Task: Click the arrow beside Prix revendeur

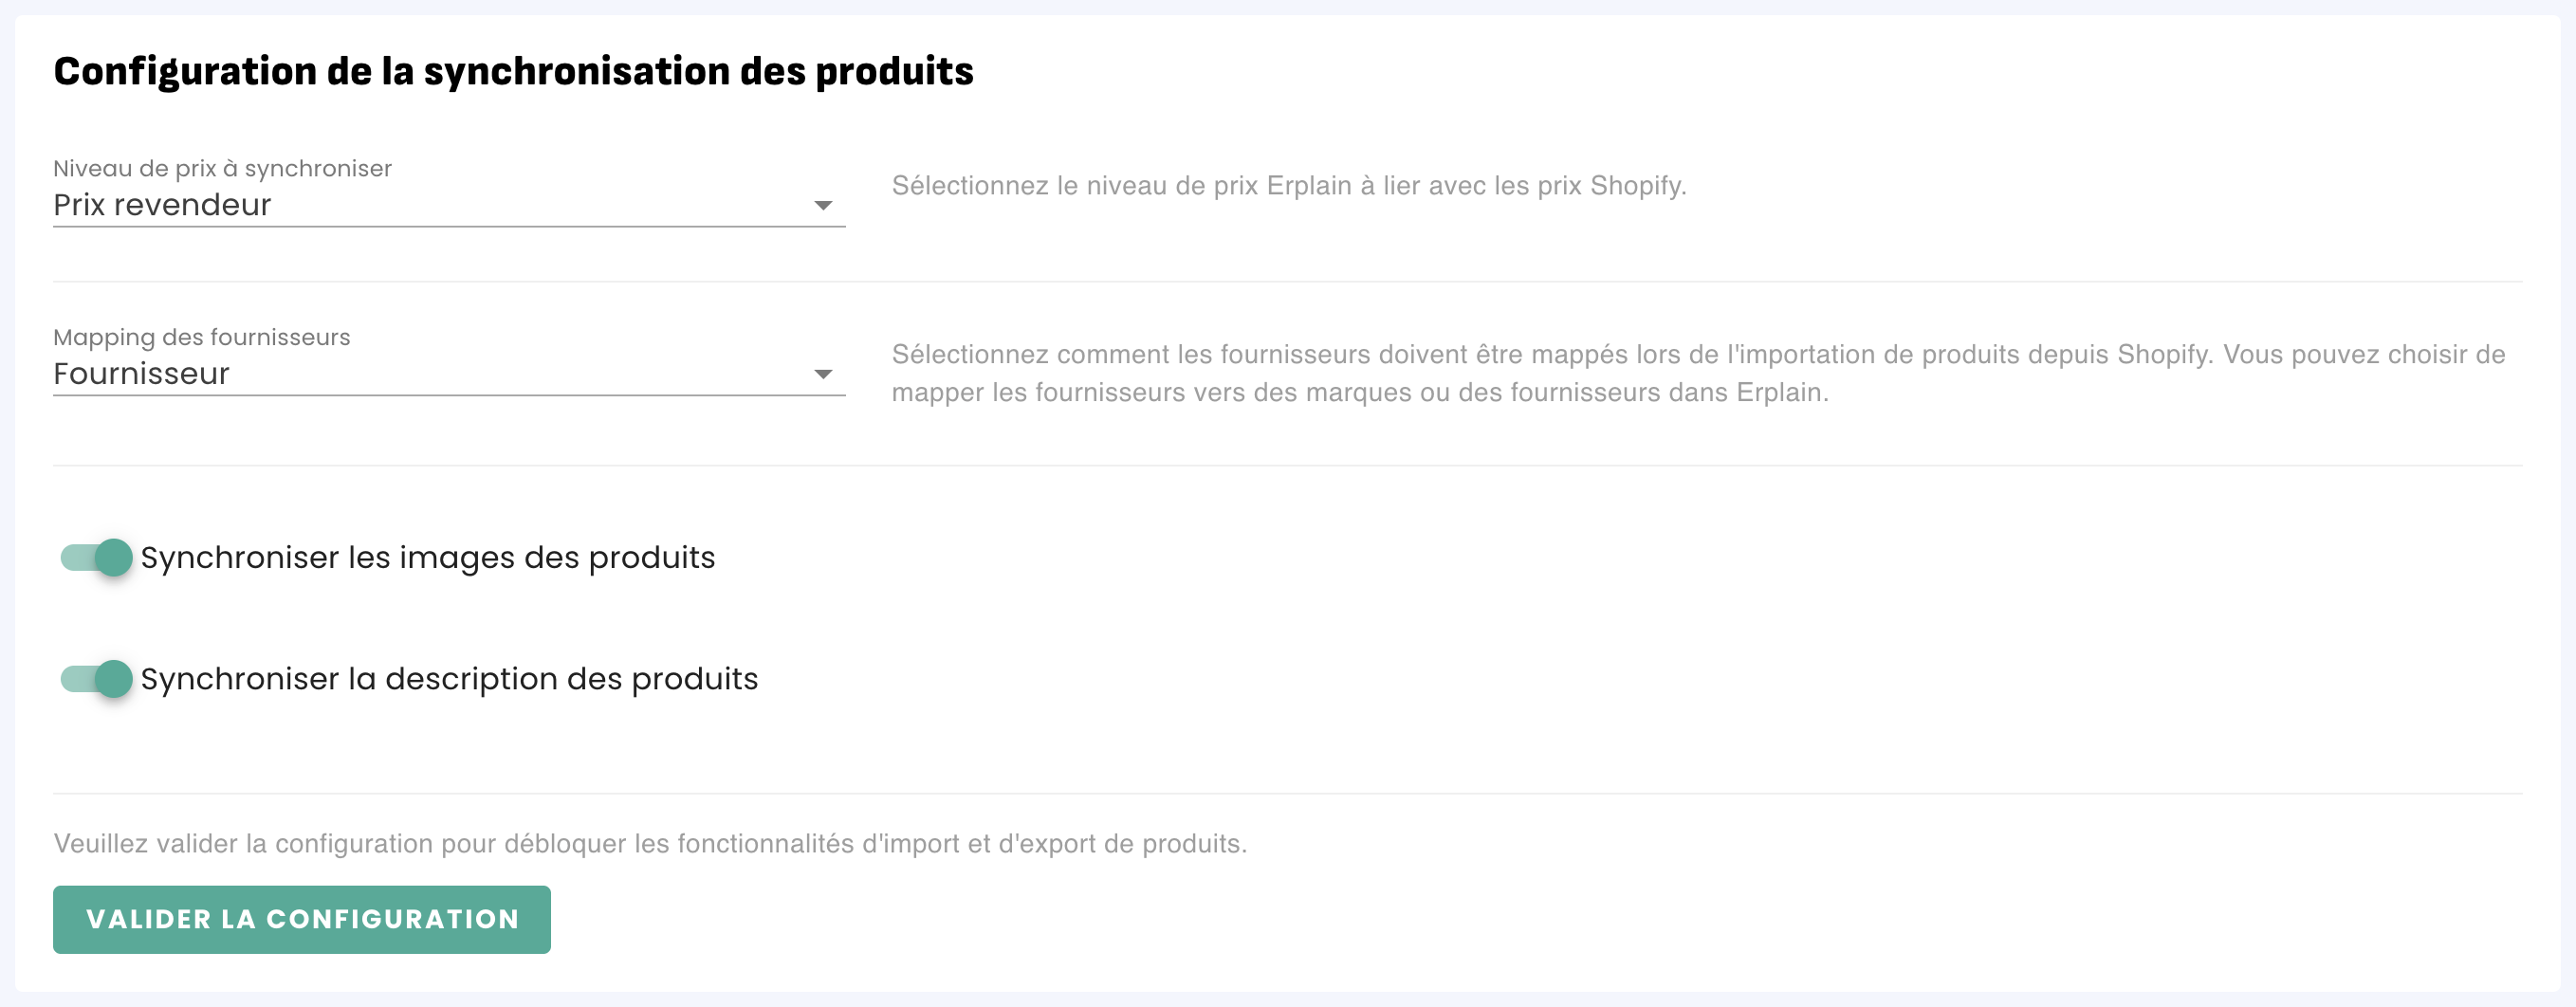Action: (823, 206)
